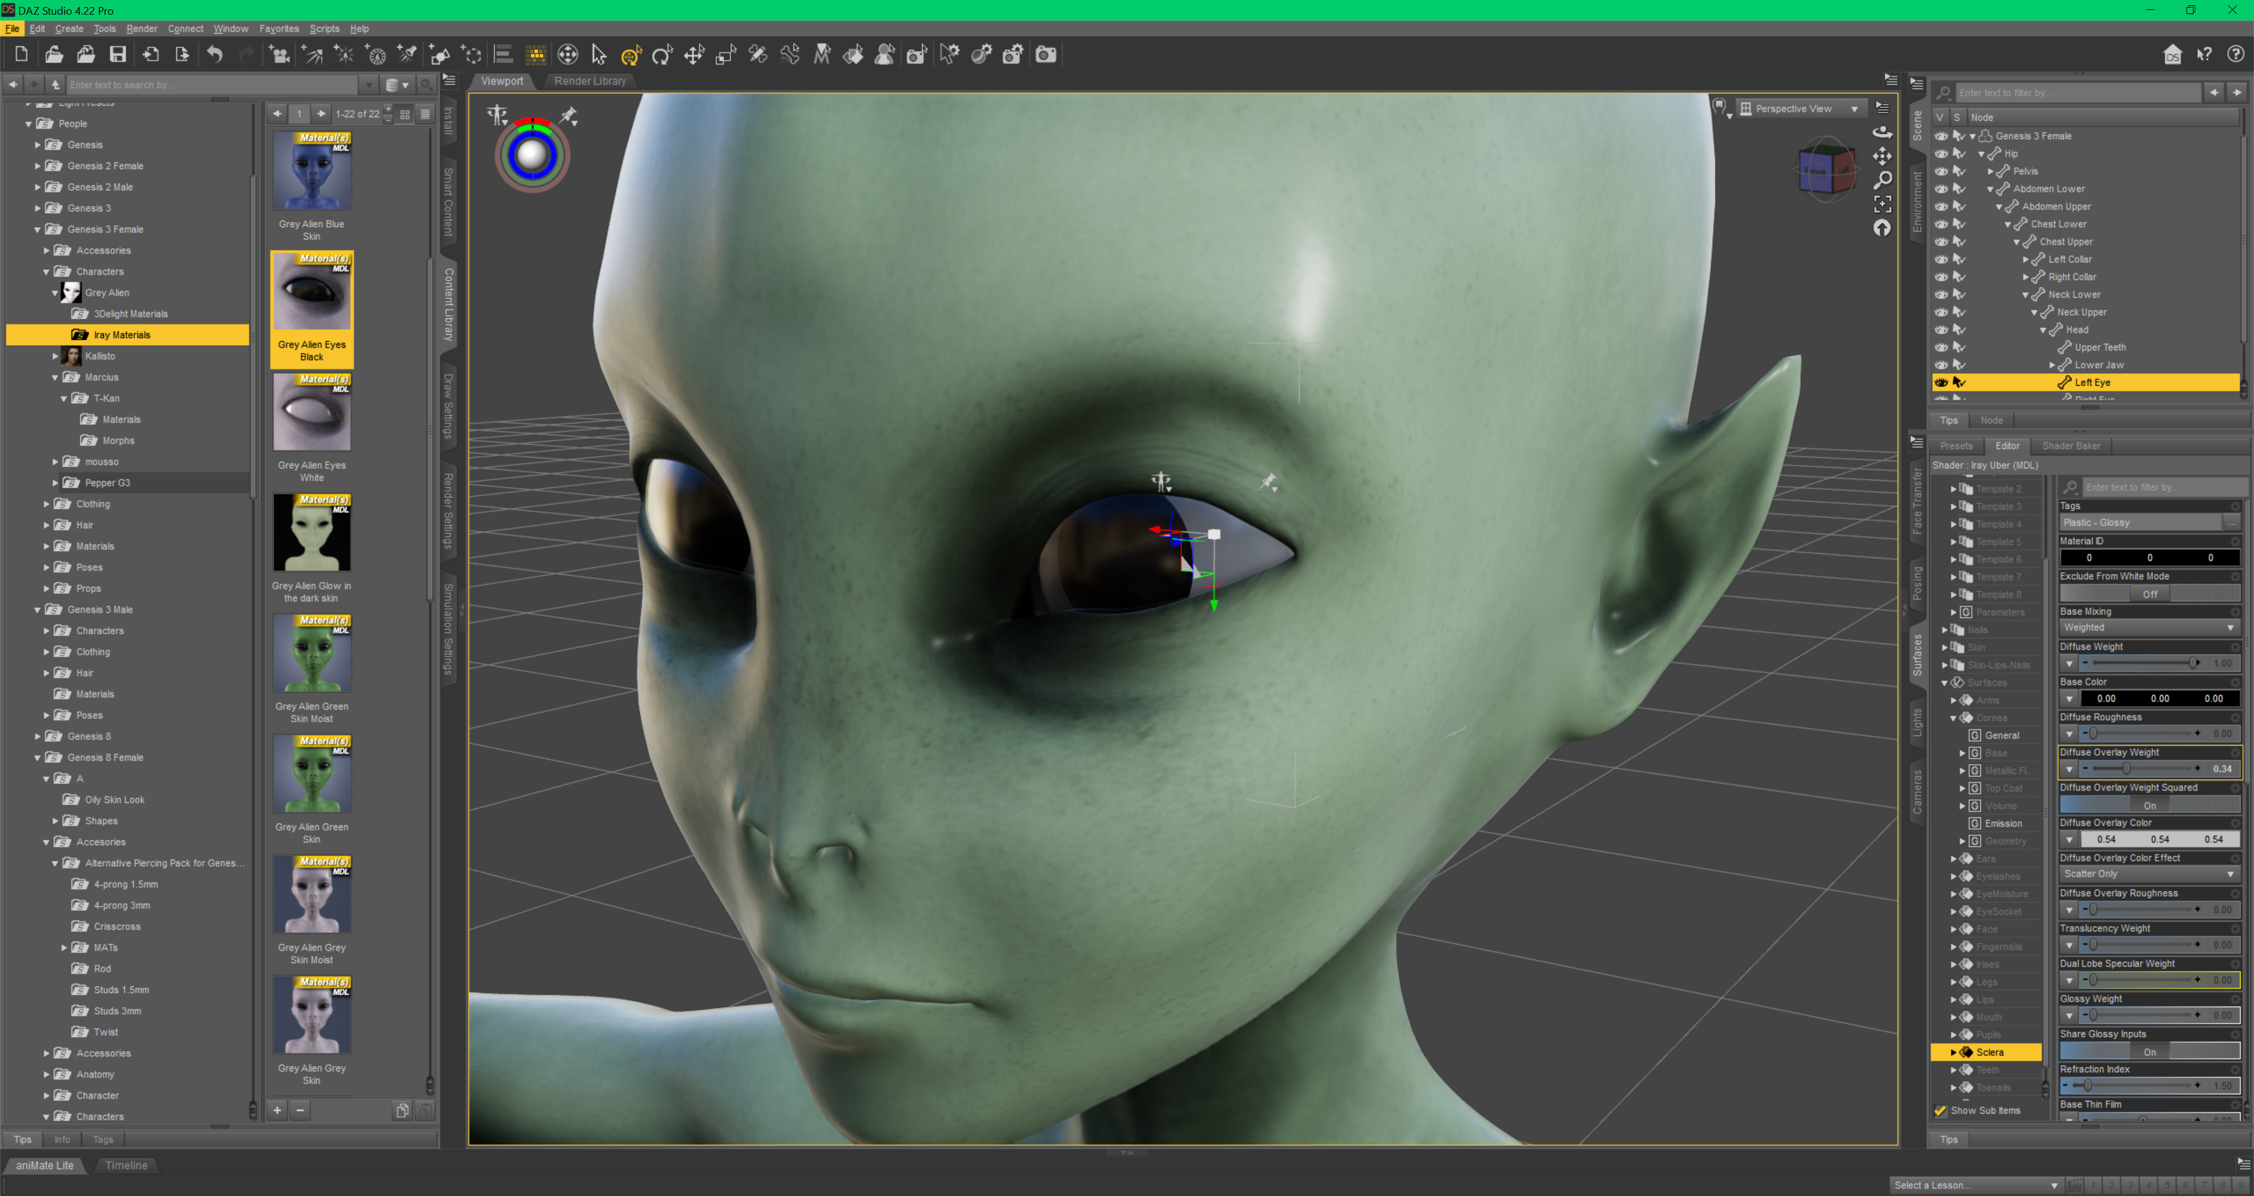Toggle Exclude From White Mode switch
The height and width of the screenshot is (1196, 2254).
(2149, 594)
